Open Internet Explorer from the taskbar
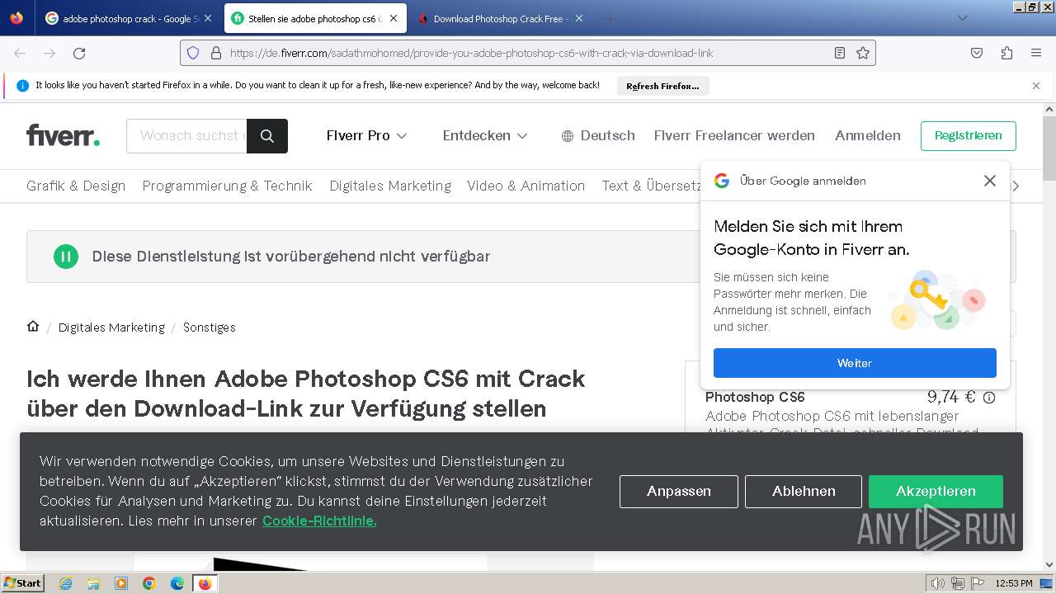Screen dimensions: 1056x594 tap(65, 583)
